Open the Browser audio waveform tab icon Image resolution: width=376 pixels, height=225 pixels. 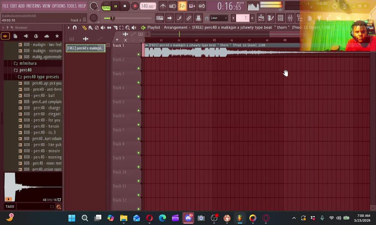click(x=5, y=36)
